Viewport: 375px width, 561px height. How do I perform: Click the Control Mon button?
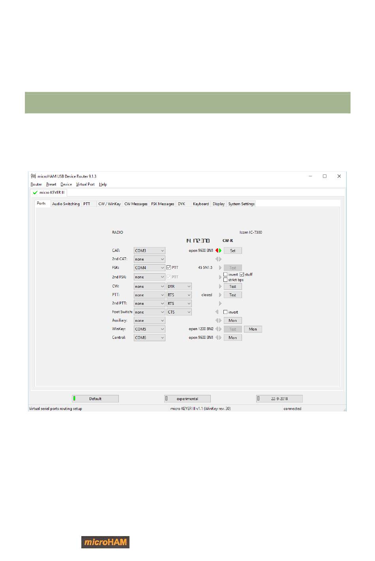click(233, 338)
